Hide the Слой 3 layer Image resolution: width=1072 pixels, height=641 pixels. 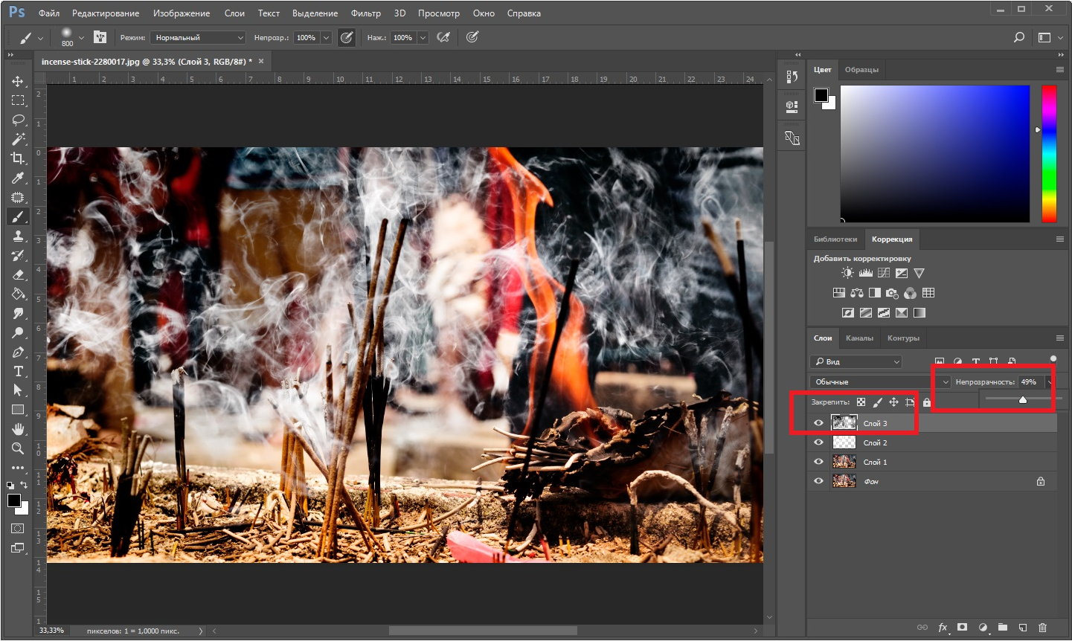point(818,423)
